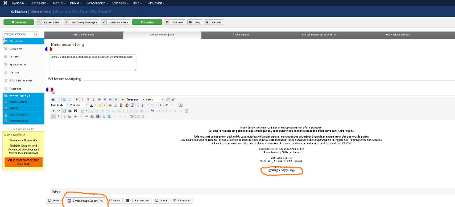Click the spellcheck checkmark icon
This screenshot has height=207, width=455.
tap(132, 117)
